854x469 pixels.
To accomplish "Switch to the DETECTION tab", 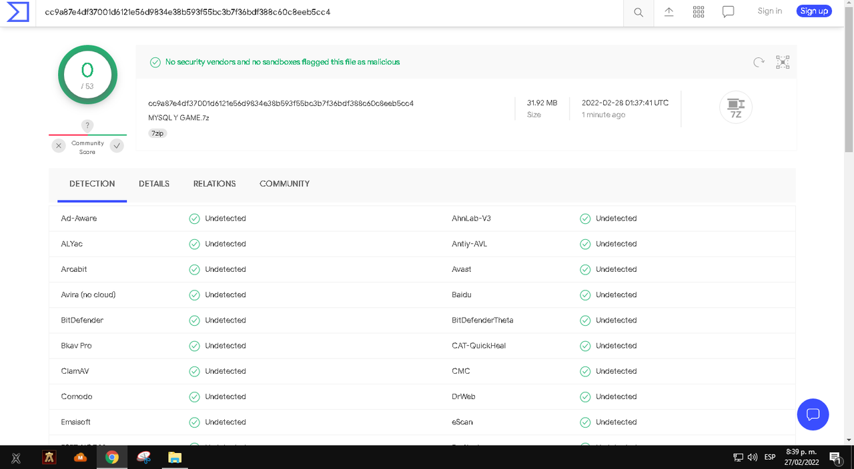I will point(92,184).
